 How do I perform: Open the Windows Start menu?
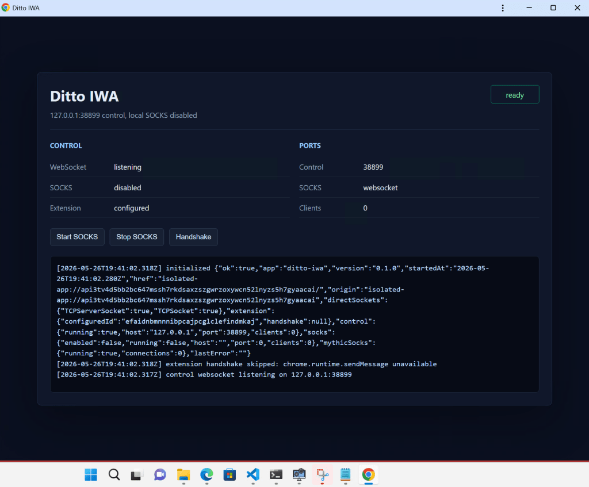click(x=91, y=474)
